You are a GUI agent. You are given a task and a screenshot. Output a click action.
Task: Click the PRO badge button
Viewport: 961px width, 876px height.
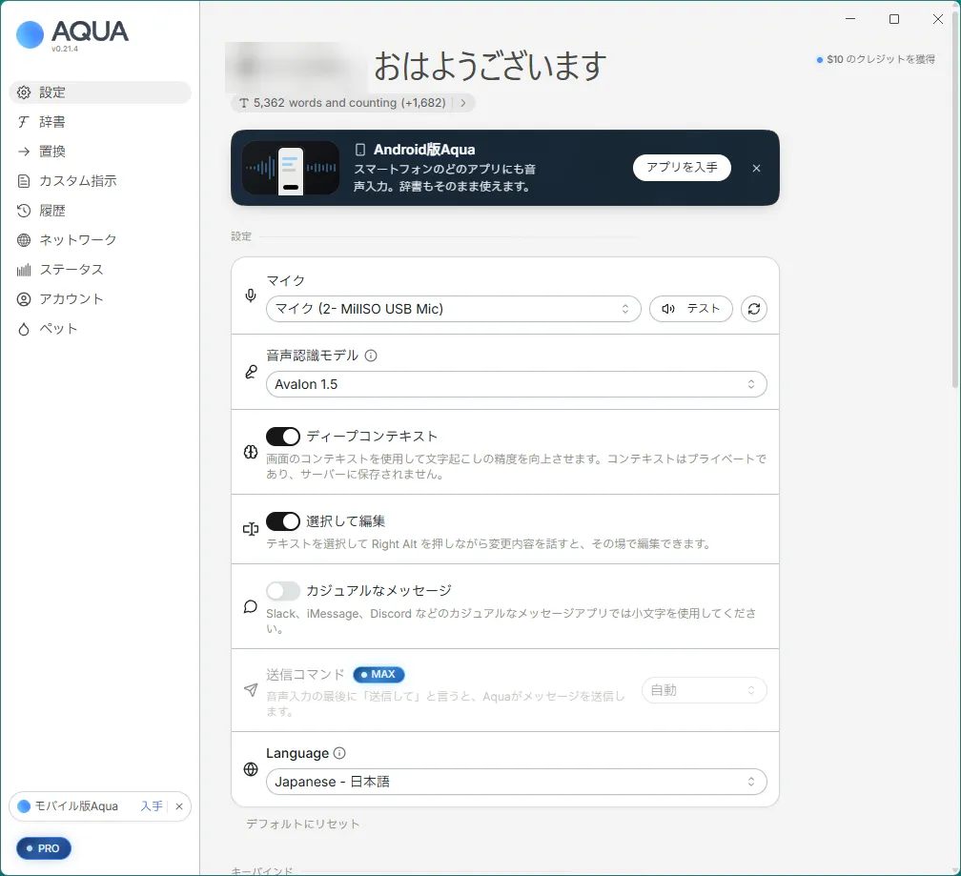click(44, 848)
